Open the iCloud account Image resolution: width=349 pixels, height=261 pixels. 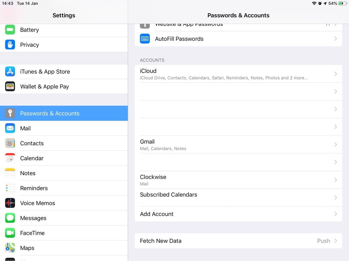238,74
